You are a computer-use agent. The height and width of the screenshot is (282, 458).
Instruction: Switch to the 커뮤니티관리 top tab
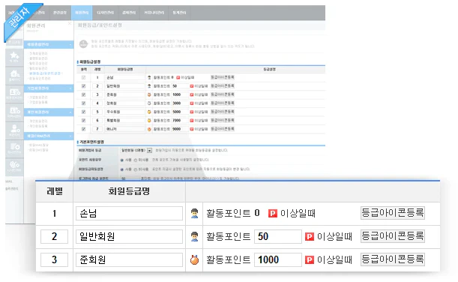click(x=154, y=13)
